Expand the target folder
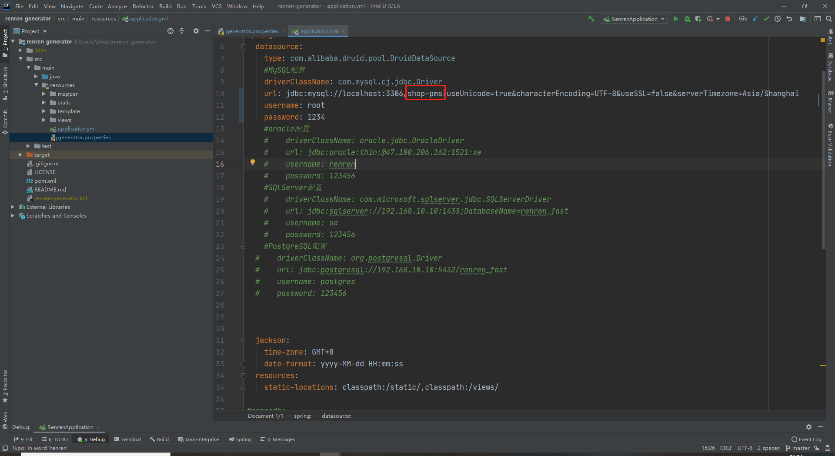Image resolution: width=835 pixels, height=456 pixels. click(20, 155)
